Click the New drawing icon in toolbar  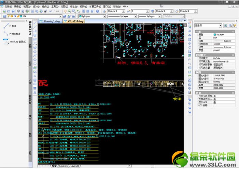click(x=4, y=11)
